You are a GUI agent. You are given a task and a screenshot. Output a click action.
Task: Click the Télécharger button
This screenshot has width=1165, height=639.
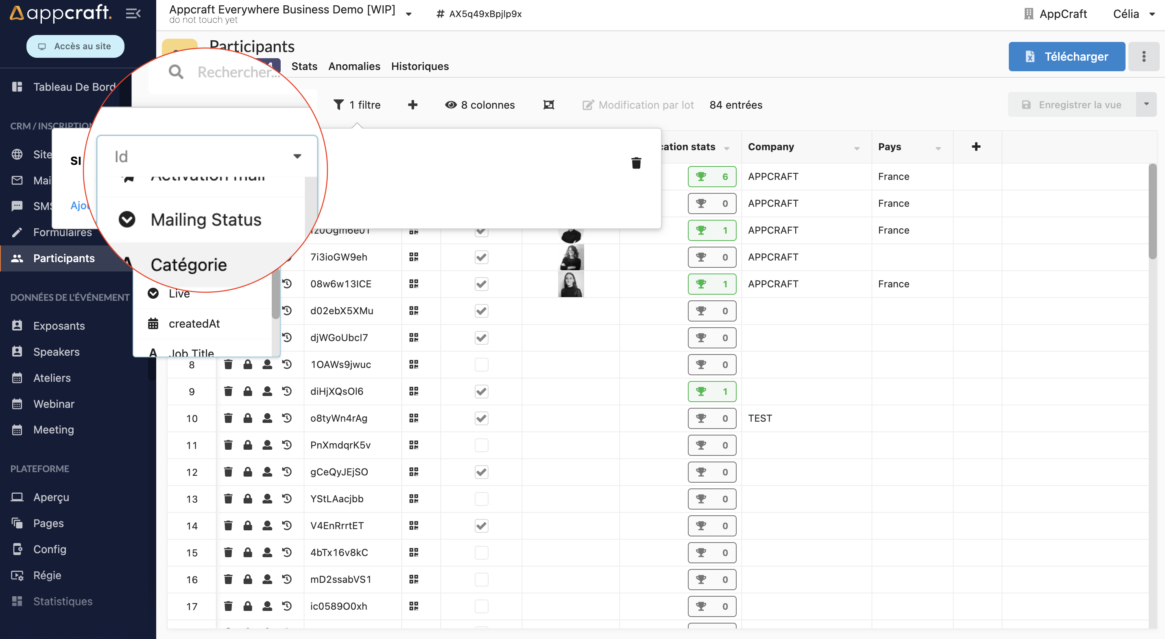click(x=1067, y=57)
